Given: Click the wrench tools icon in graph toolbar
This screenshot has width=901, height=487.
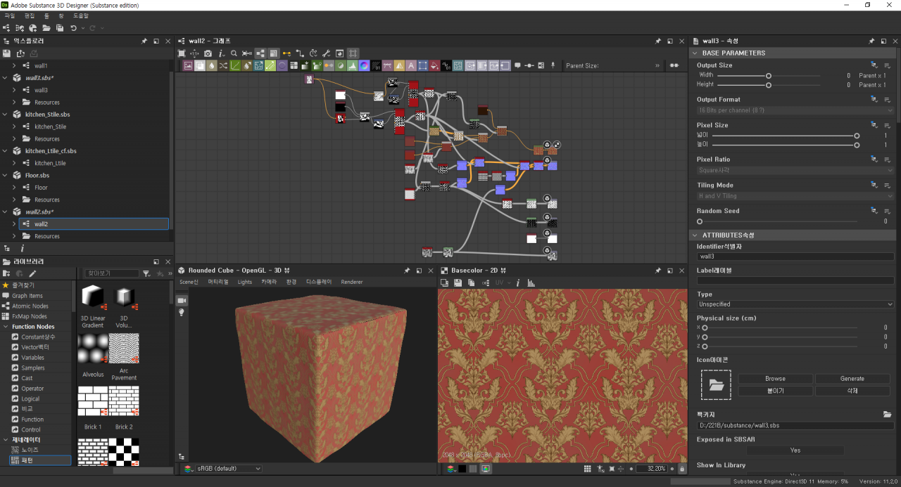Looking at the screenshot, I should [x=326, y=53].
